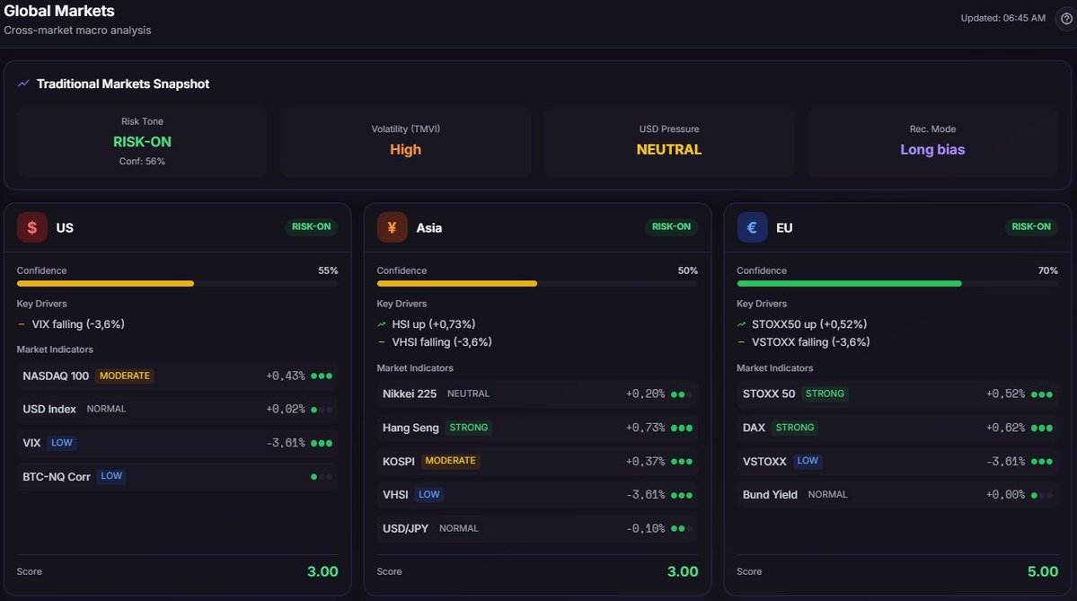Viewport: 1077px width, 601px height.
Task: Click the LOW tag on BTC-NQ Corr
Action: pos(111,476)
